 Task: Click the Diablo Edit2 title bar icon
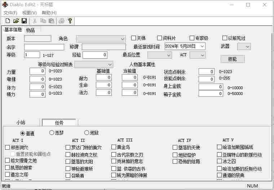pos(5,5)
